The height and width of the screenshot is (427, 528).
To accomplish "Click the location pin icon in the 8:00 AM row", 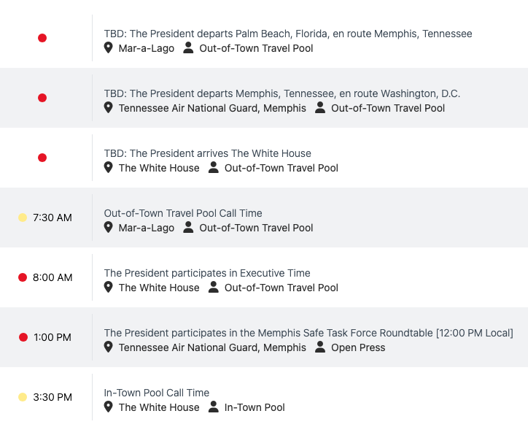I will point(109,288).
